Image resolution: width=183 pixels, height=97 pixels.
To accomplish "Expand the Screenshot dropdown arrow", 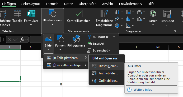I will pos(110,50).
